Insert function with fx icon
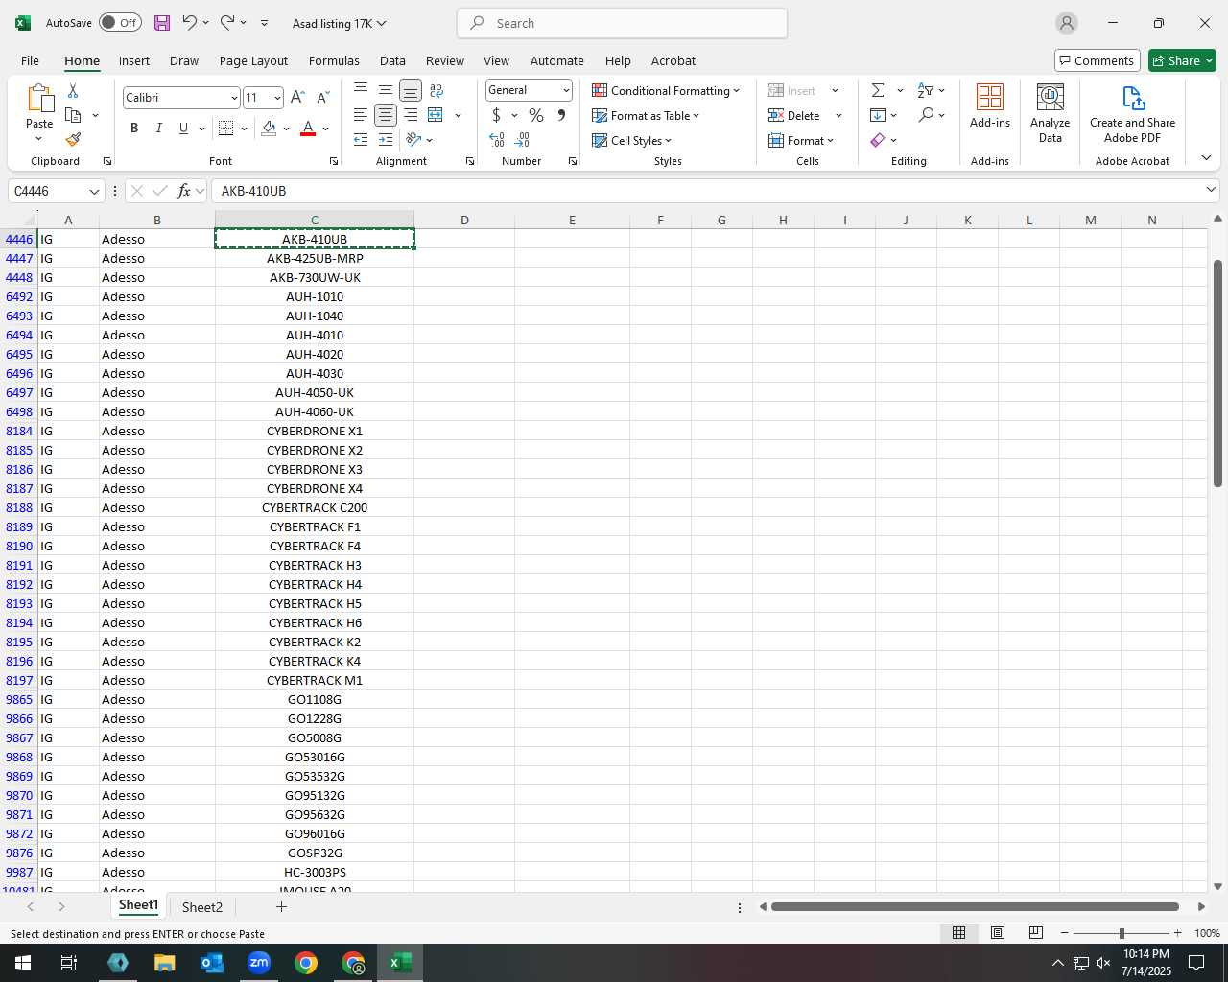1228x982 pixels. 184,191
